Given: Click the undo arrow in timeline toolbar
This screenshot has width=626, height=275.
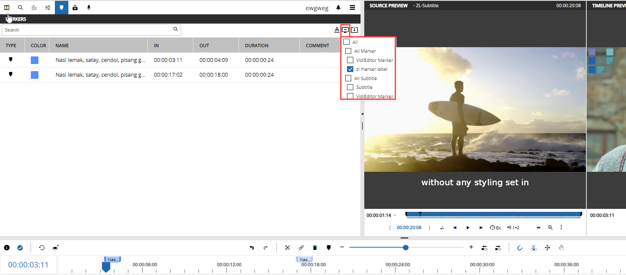Looking at the screenshot, I should pos(252,248).
